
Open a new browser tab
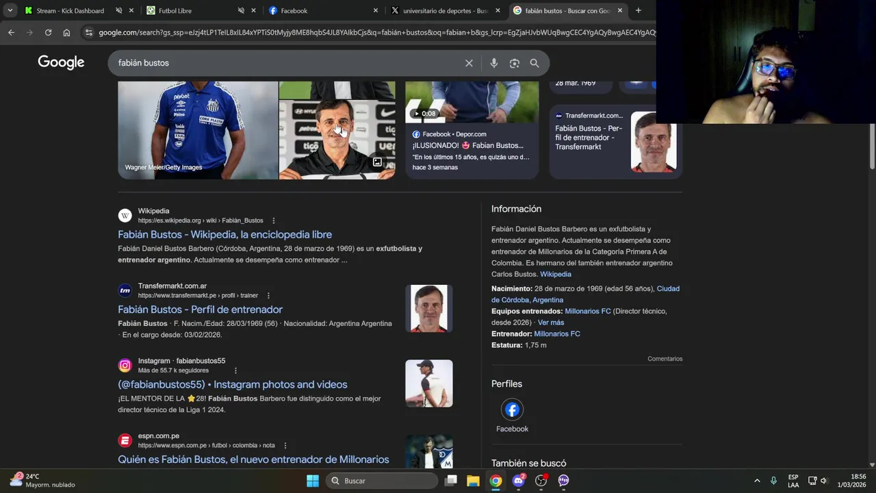click(638, 10)
